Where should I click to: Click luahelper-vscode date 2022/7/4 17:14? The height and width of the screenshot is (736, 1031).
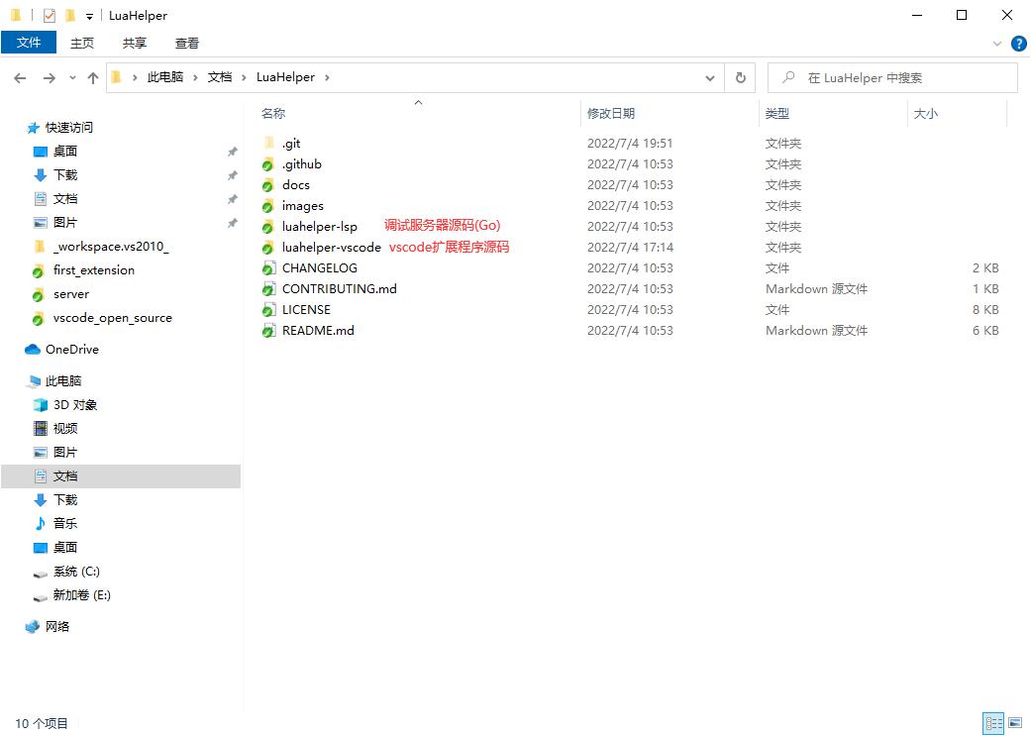(630, 248)
